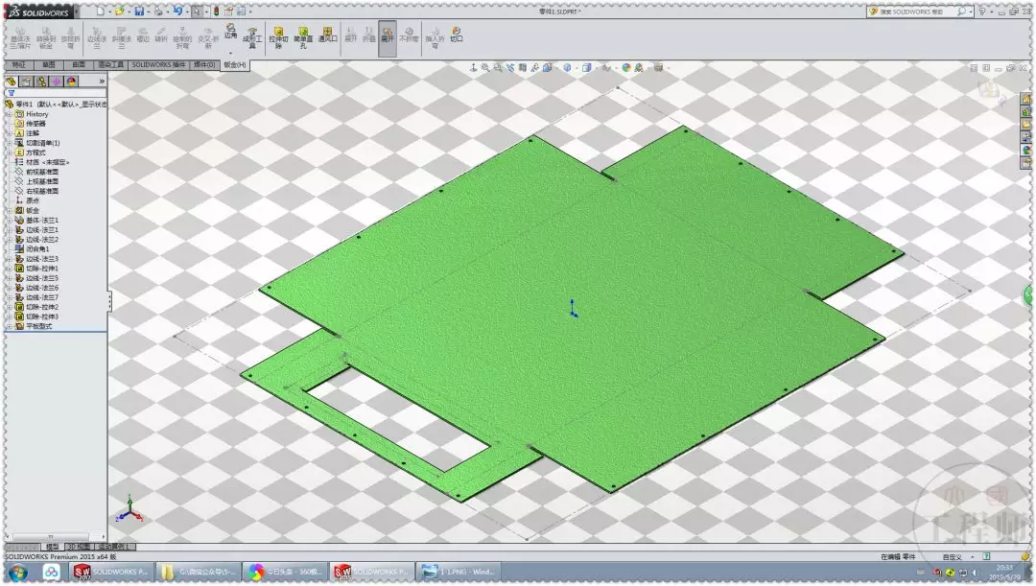Image resolution: width=1036 pixels, height=586 pixels.
Task: Open the dropdown next to the Save icon
Action: [148, 12]
